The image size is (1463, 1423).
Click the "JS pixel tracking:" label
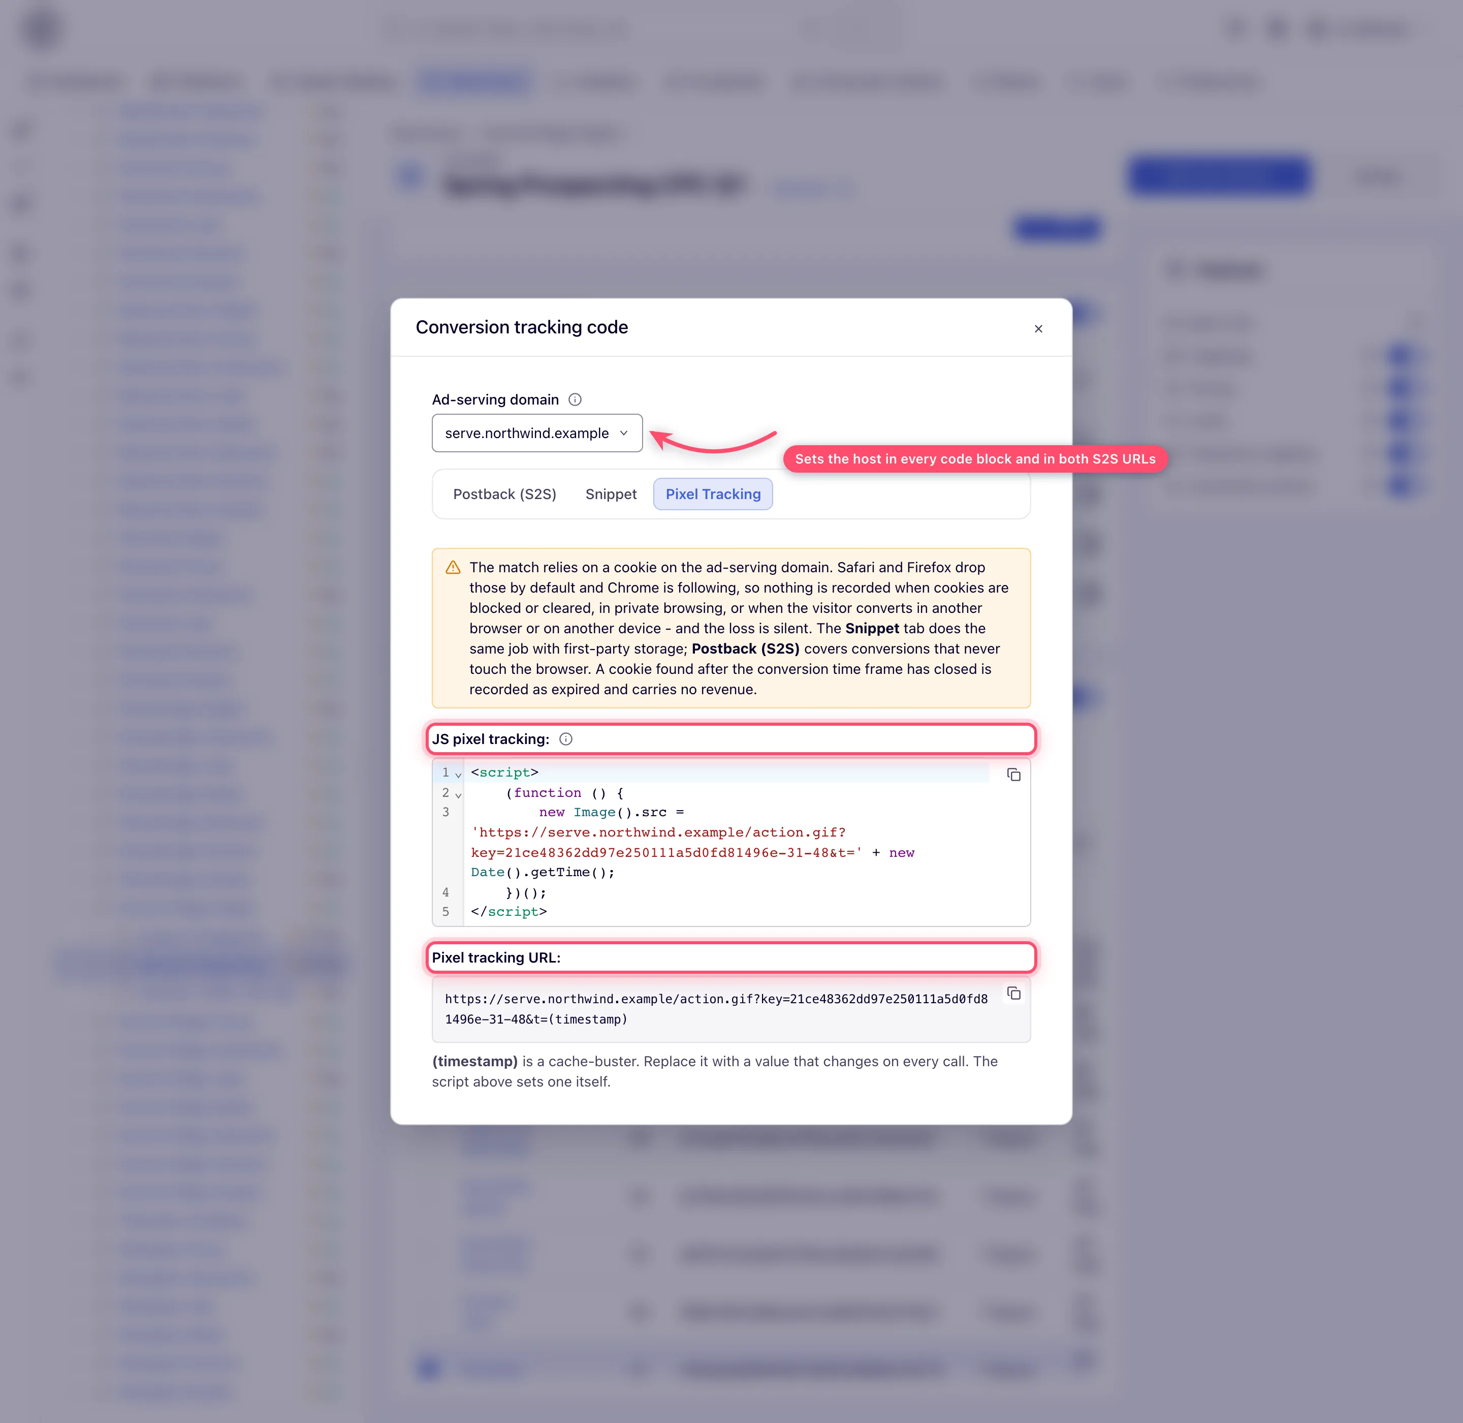(x=490, y=739)
